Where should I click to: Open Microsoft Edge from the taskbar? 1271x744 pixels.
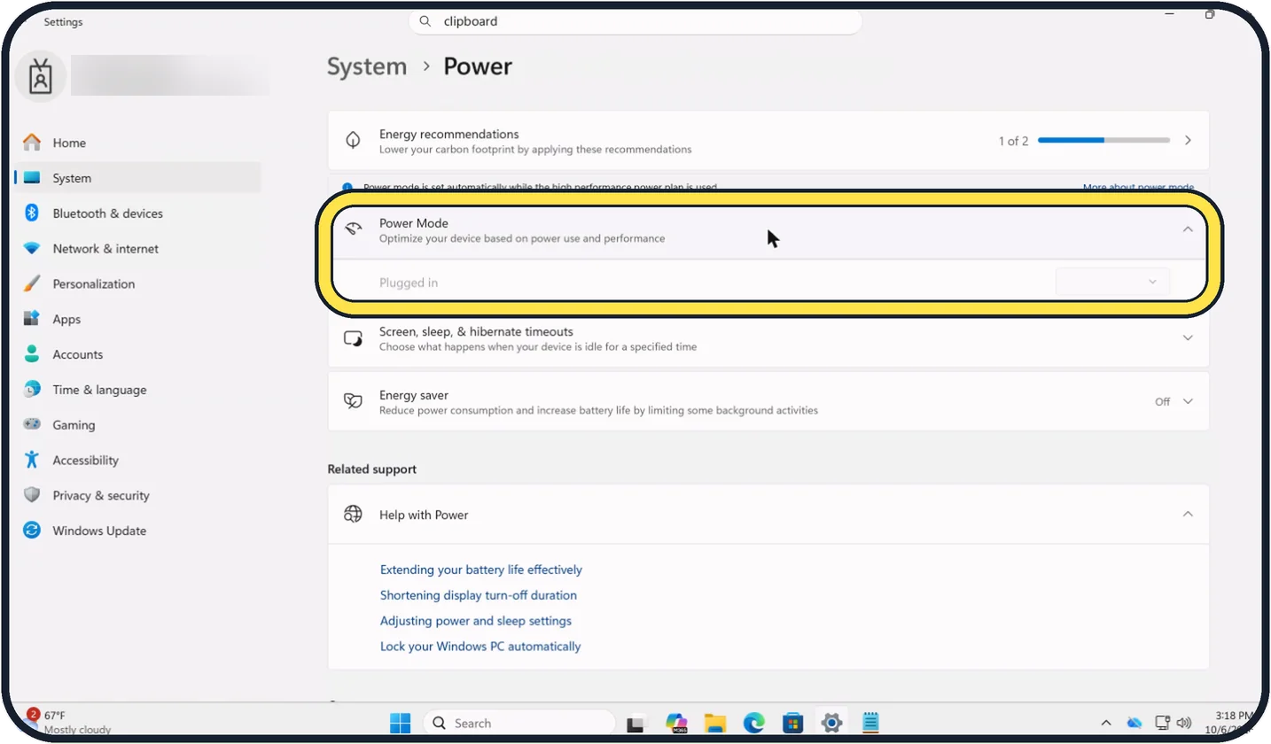pyautogui.click(x=754, y=723)
